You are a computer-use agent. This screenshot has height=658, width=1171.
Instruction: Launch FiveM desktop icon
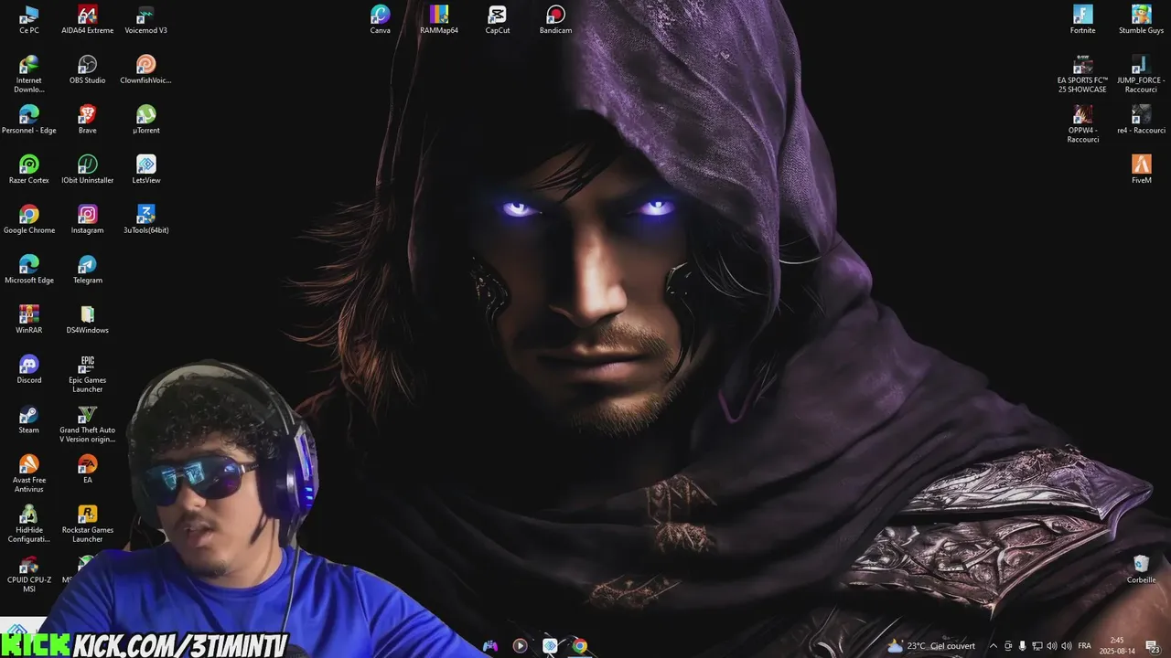[1142, 170]
